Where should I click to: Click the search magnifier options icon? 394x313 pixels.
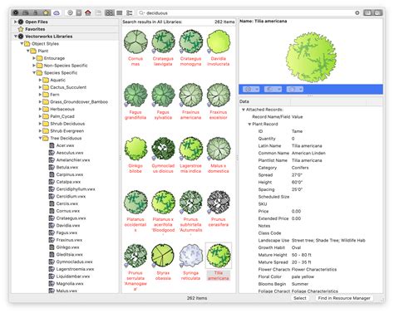coord(141,12)
